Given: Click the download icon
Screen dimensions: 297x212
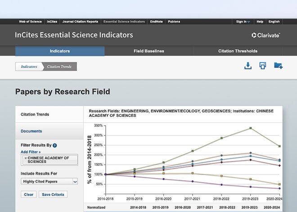Looking at the screenshot, I should [x=247, y=66].
